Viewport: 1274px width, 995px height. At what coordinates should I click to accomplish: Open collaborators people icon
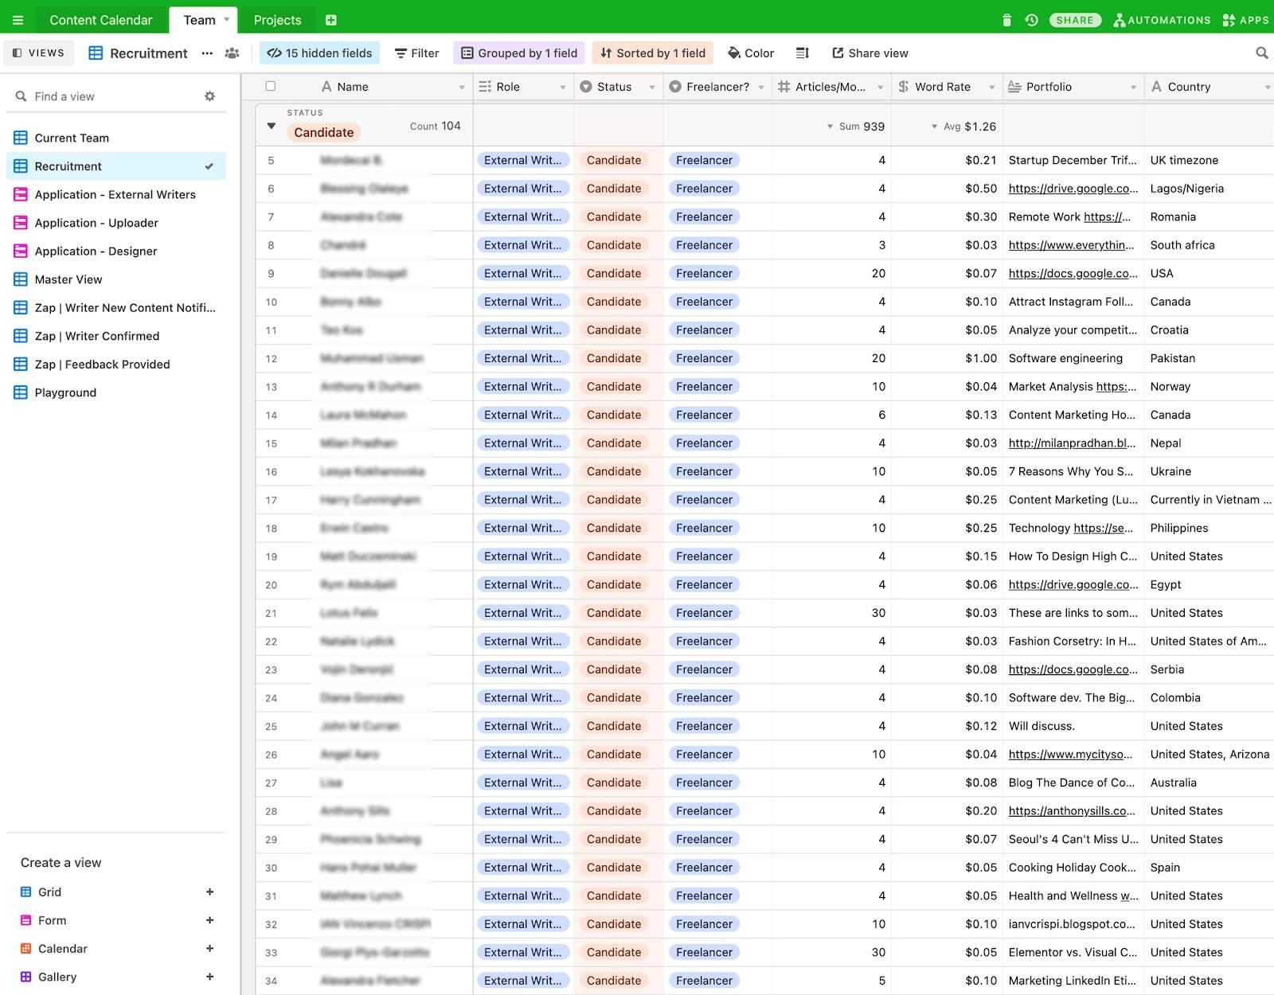click(232, 53)
